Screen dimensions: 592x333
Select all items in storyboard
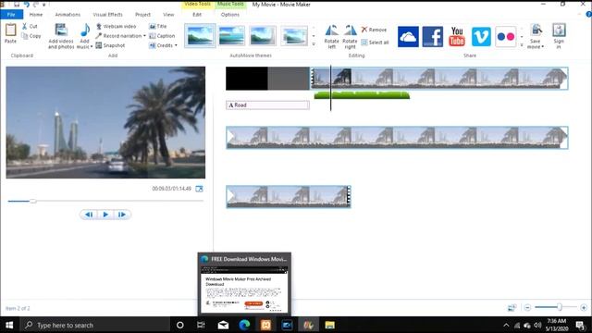(375, 43)
